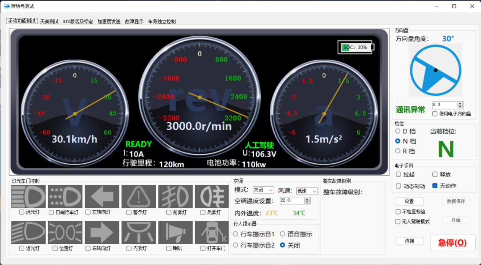
Task: Click the right turn signal arrow icon
Action: point(102,232)
